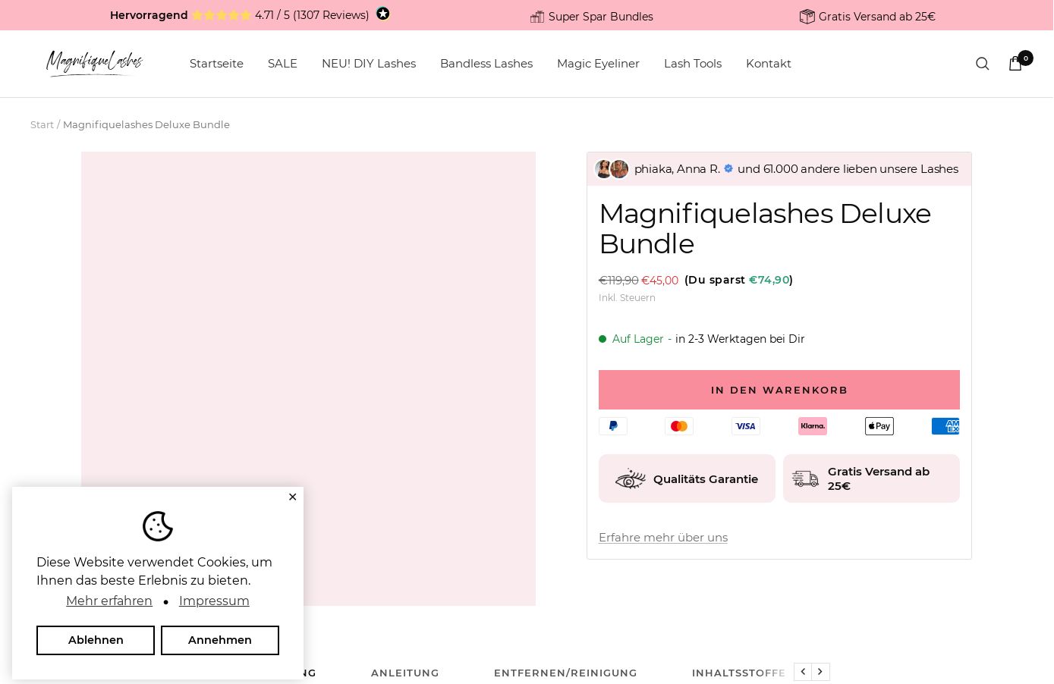Click the 'in 2-3 Werktagen bei Dir' text
Viewport: 1054px width, 684px height.
(740, 339)
